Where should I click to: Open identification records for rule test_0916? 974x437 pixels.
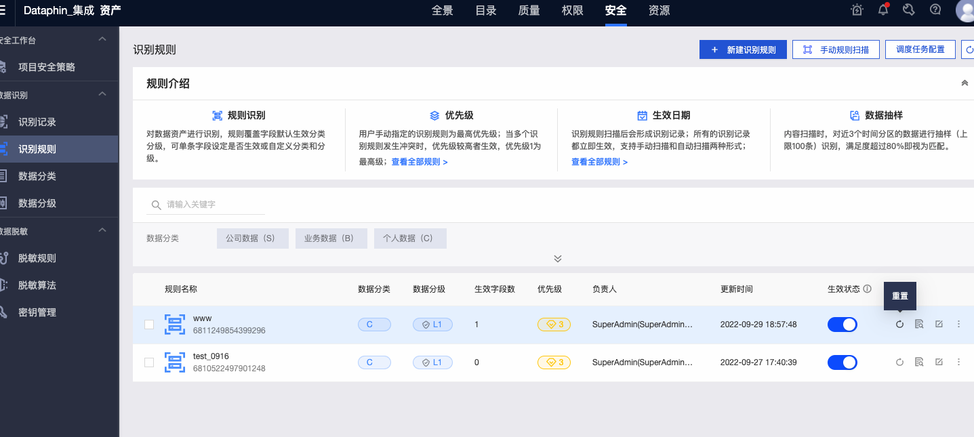(918, 362)
